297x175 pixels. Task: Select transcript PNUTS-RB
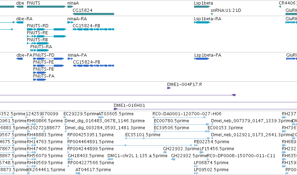pyautogui.click(x=38, y=43)
